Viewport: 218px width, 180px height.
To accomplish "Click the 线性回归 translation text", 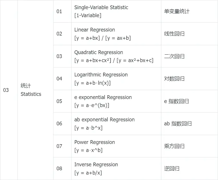I will click(174, 34).
